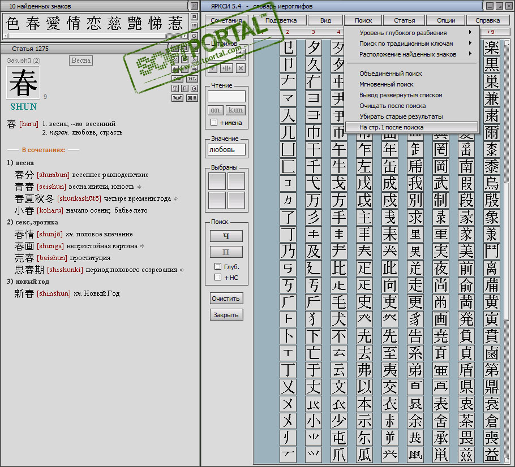Enable the Глуб. checkbox

click(218, 266)
